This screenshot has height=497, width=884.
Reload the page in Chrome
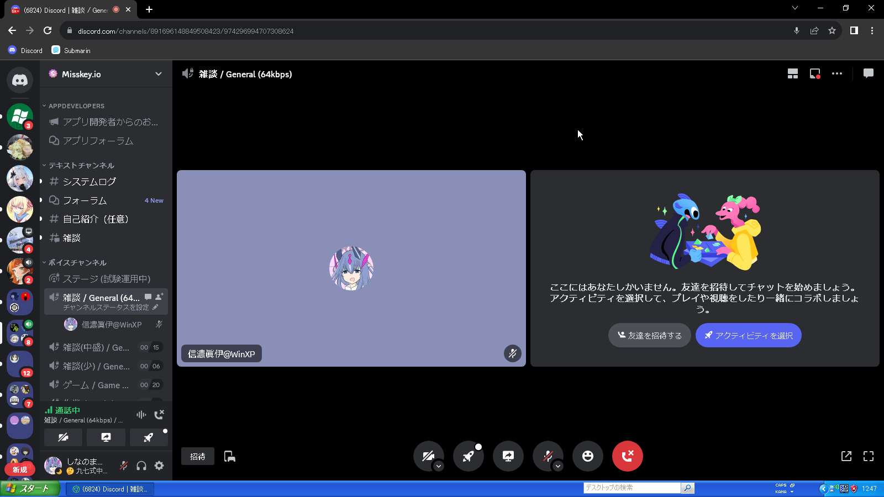tap(48, 31)
